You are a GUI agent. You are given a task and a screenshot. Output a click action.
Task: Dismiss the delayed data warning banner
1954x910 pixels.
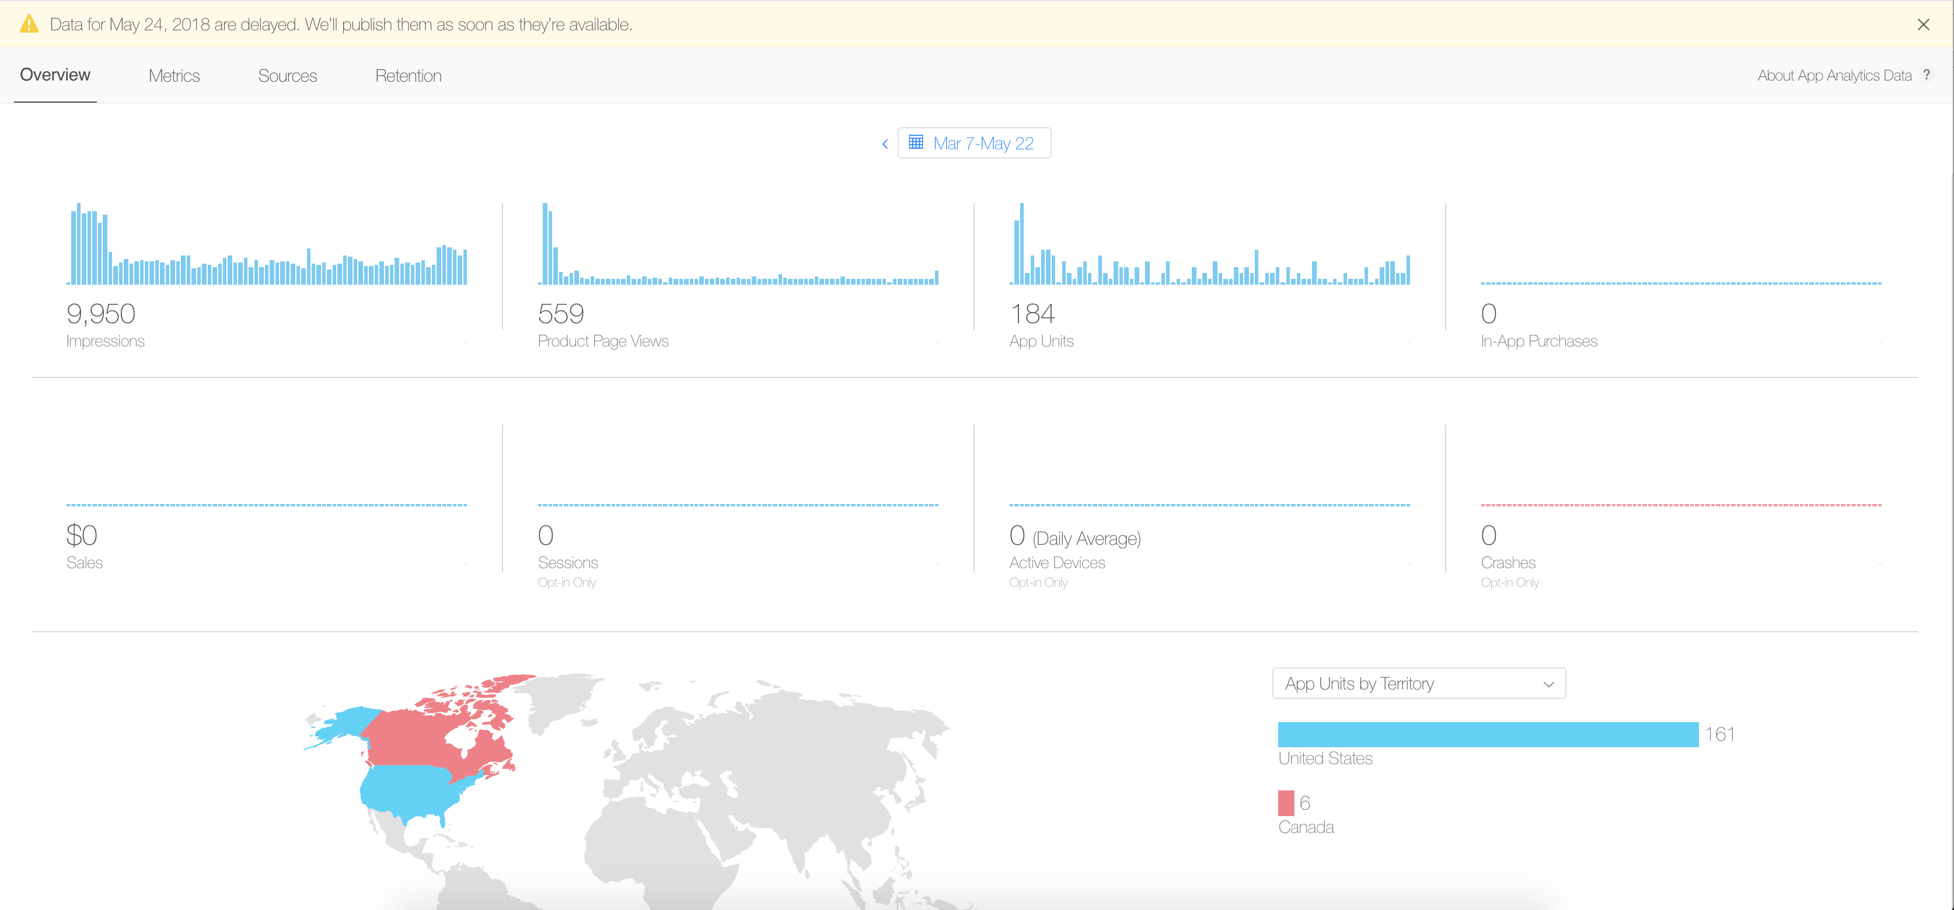[x=1923, y=24]
